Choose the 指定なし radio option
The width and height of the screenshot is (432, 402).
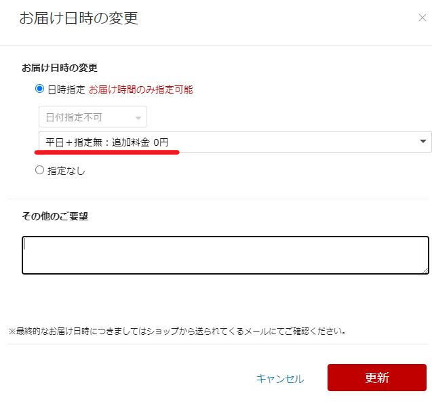pos(39,171)
